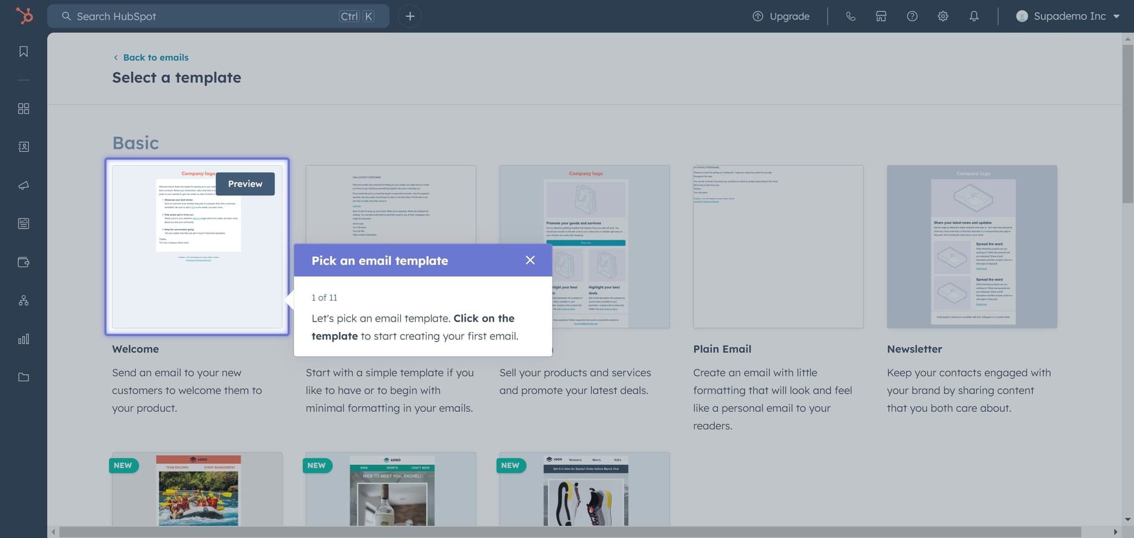The height and width of the screenshot is (538, 1134).
Task: Open the Marketing megaphone icon in sidebar
Action: 23,185
